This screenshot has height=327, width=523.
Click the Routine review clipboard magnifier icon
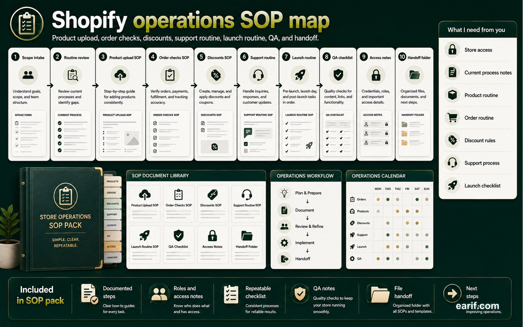coord(73,75)
